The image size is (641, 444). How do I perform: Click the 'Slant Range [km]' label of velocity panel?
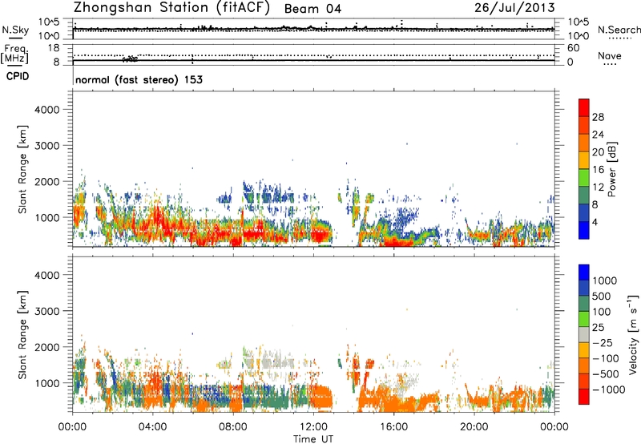[x=22, y=334]
